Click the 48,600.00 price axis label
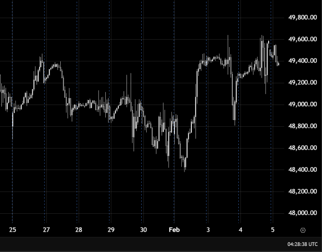The height and width of the screenshot is (252, 322). pyautogui.click(x=302, y=148)
